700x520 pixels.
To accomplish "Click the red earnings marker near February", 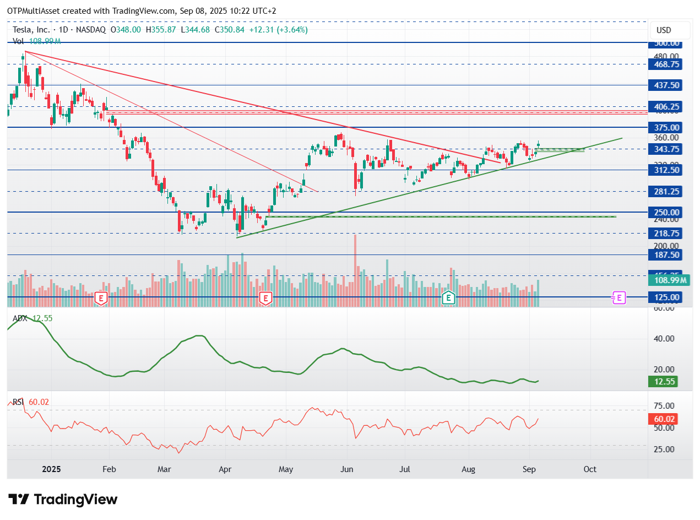I will pos(101,298).
